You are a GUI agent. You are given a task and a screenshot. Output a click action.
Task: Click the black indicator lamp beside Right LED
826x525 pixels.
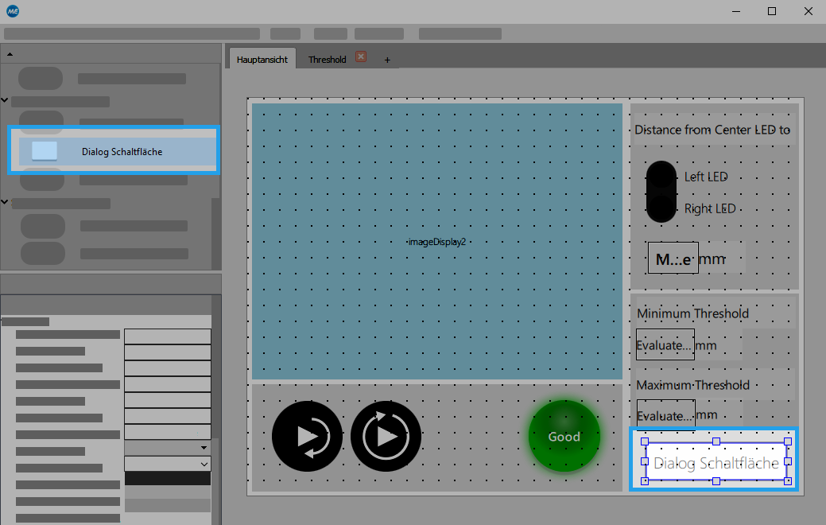[661, 208]
